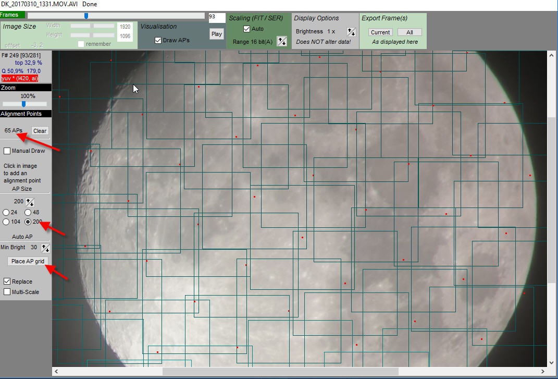Viewport: 558px width, 379px height.
Task: Click the AP Size 200 stepper arrows
Action: point(31,202)
